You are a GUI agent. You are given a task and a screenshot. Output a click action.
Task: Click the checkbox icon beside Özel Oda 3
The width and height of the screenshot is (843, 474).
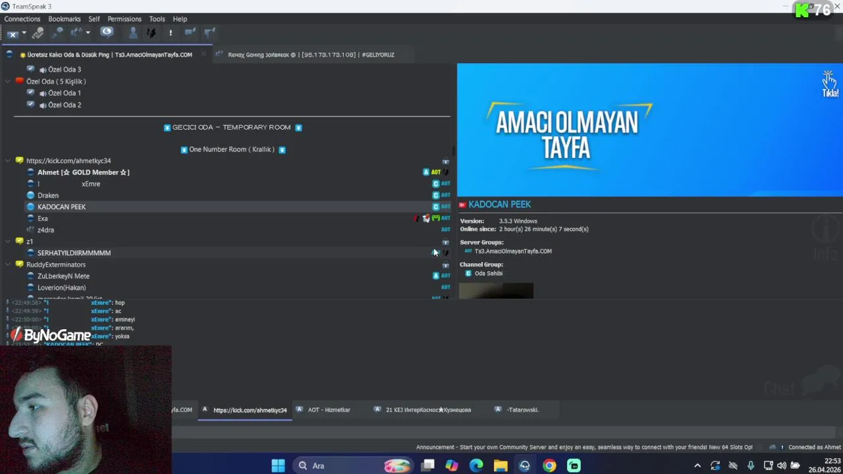click(30, 69)
